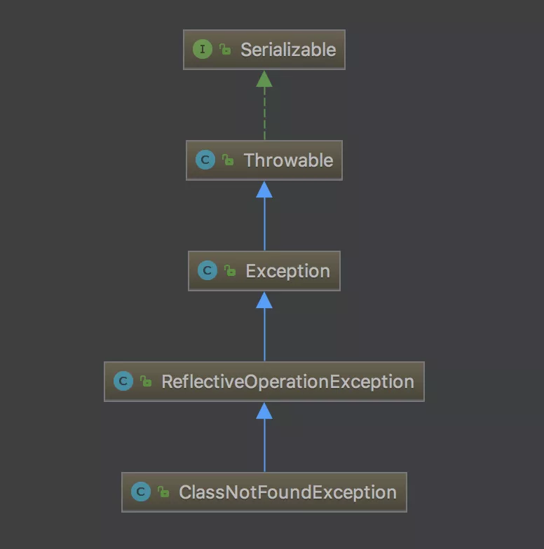
Task: Click the public lock icon on Serializable
Action: click(x=225, y=49)
